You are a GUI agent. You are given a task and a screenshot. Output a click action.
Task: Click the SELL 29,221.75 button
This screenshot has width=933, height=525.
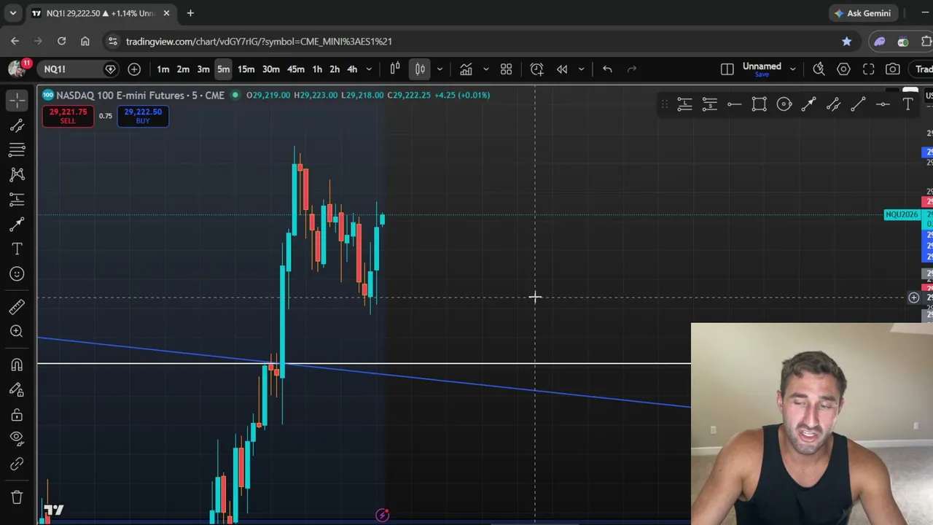coord(68,116)
